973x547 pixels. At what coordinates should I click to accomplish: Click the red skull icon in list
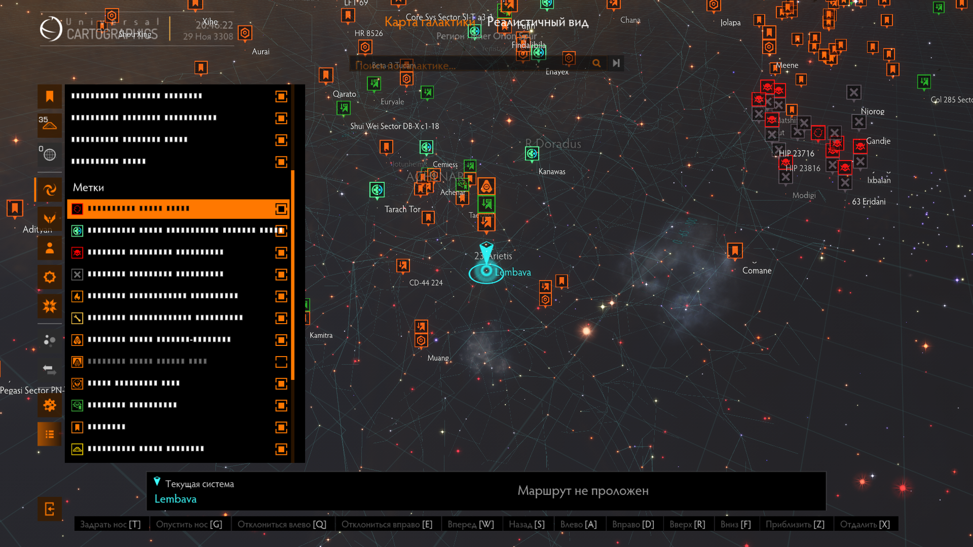point(77,252)
